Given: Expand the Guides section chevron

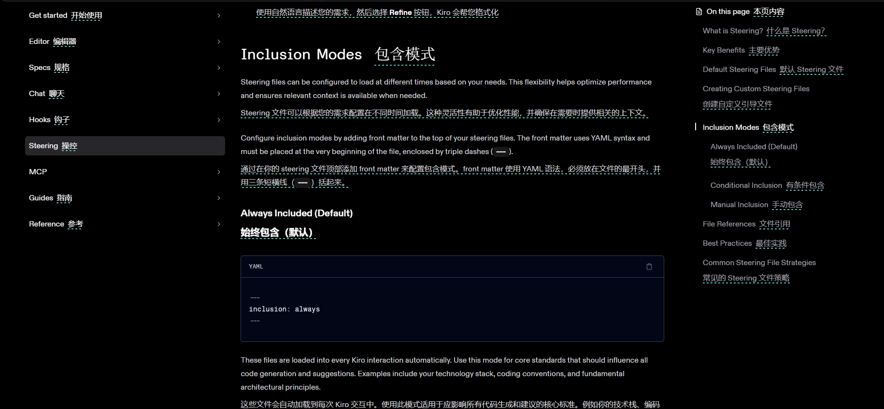Looking at the screenshot, I should tap(219, 198).
